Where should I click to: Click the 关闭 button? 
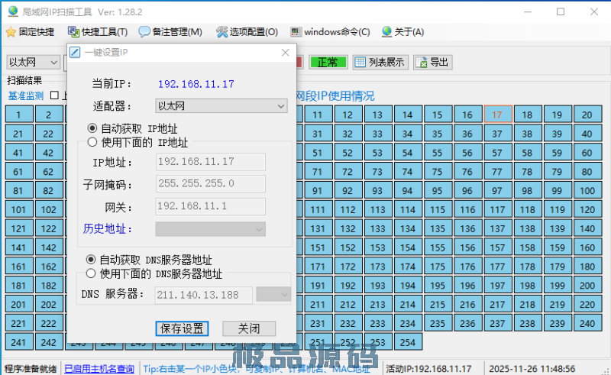(248, 328)
